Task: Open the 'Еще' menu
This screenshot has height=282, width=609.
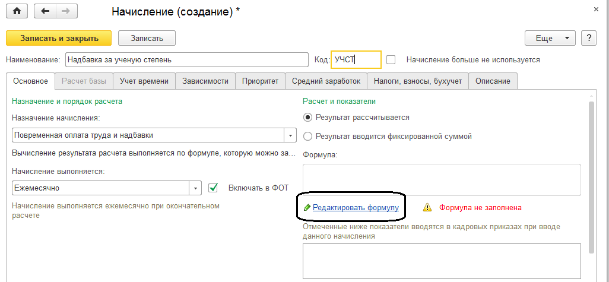Action: (x=550, y=38)
